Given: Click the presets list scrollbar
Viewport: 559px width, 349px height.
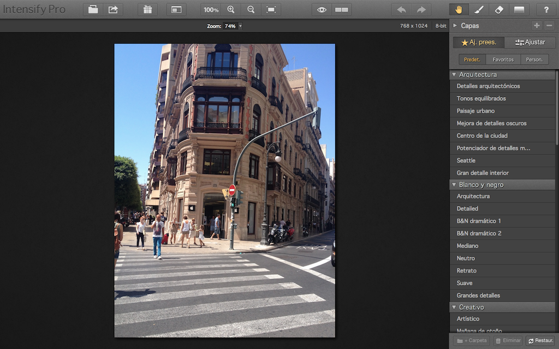Looking at the screenshot, I should [557, 108].
